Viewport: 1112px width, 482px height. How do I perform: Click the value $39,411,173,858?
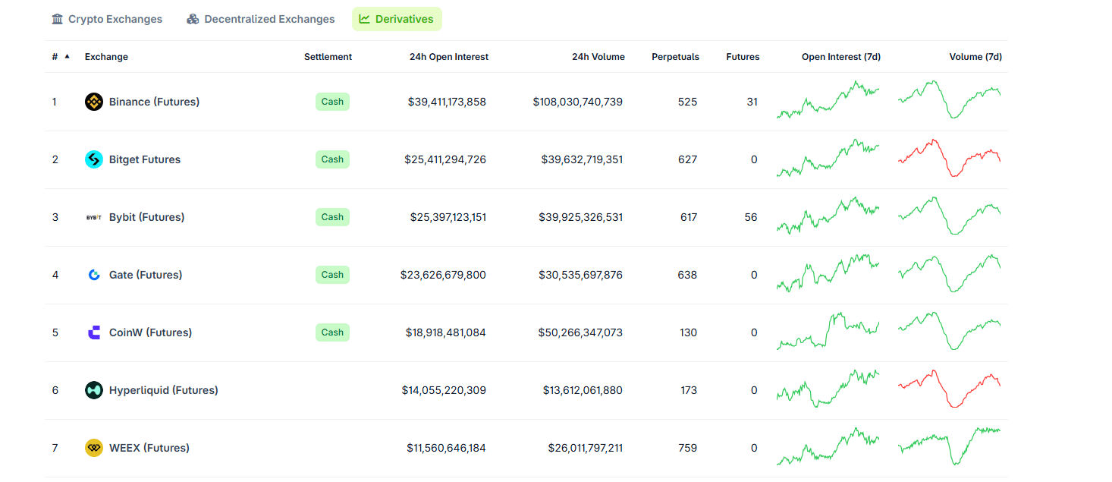pyautogui.click(x=447, y=102)
